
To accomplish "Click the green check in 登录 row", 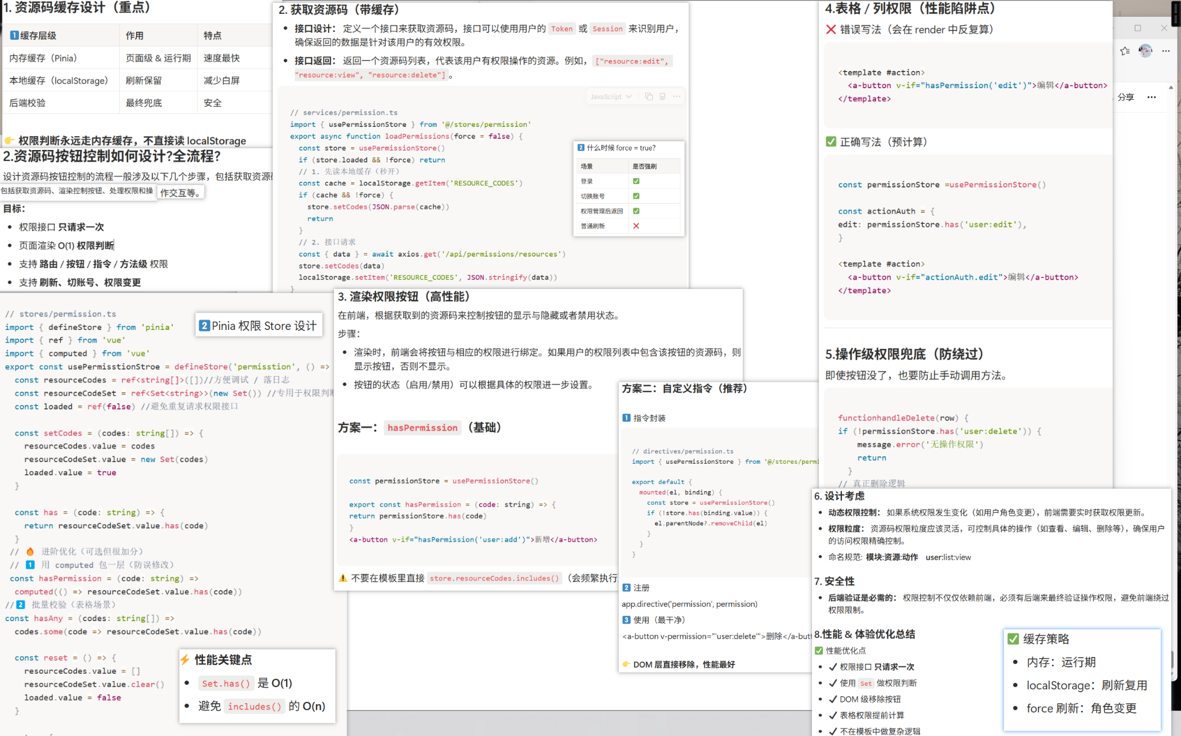I will 636,181.
